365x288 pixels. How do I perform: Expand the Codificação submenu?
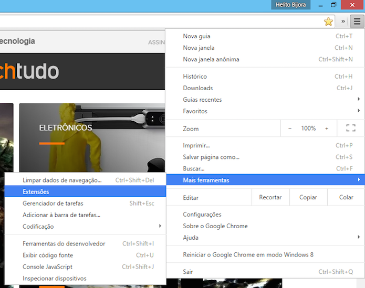85,227
